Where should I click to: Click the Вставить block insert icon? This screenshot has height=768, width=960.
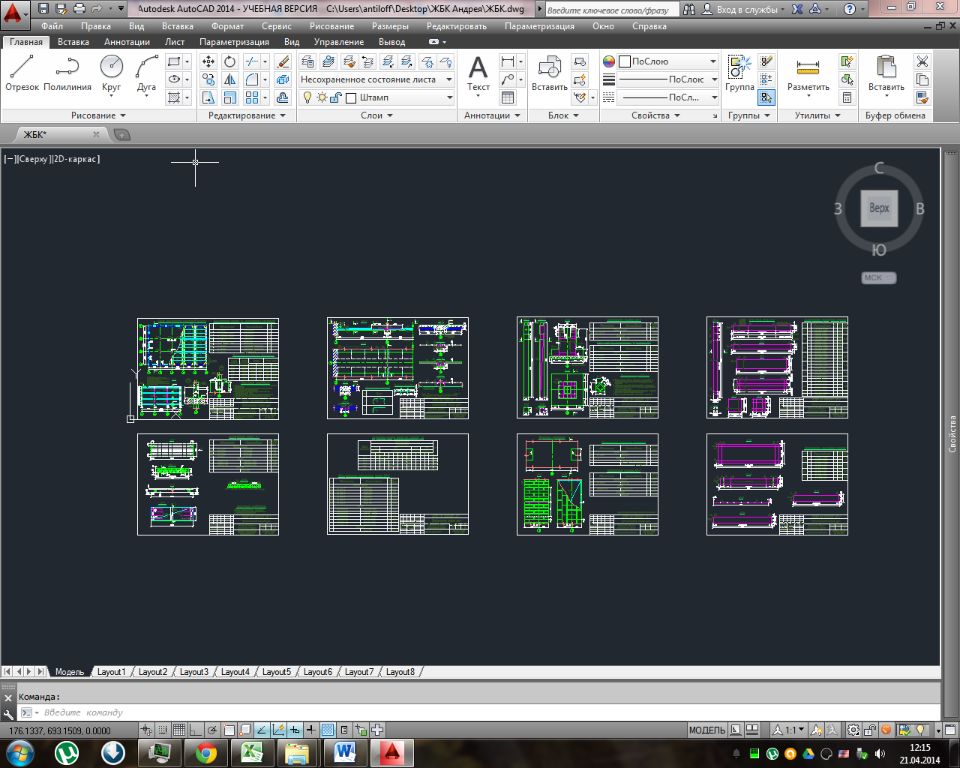pos(549,73)
